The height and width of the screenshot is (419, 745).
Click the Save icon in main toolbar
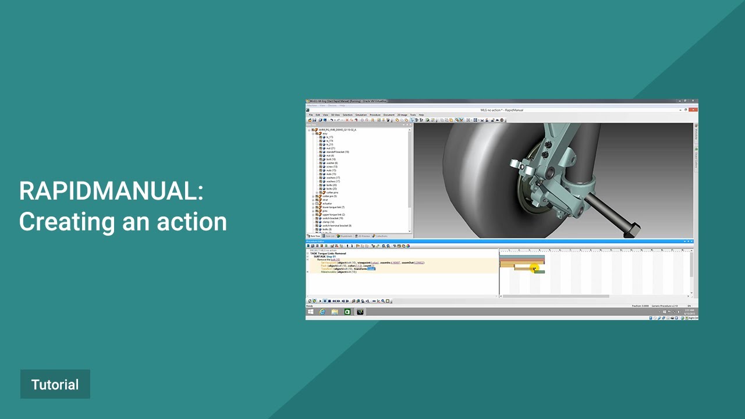(x=314, y=120)
